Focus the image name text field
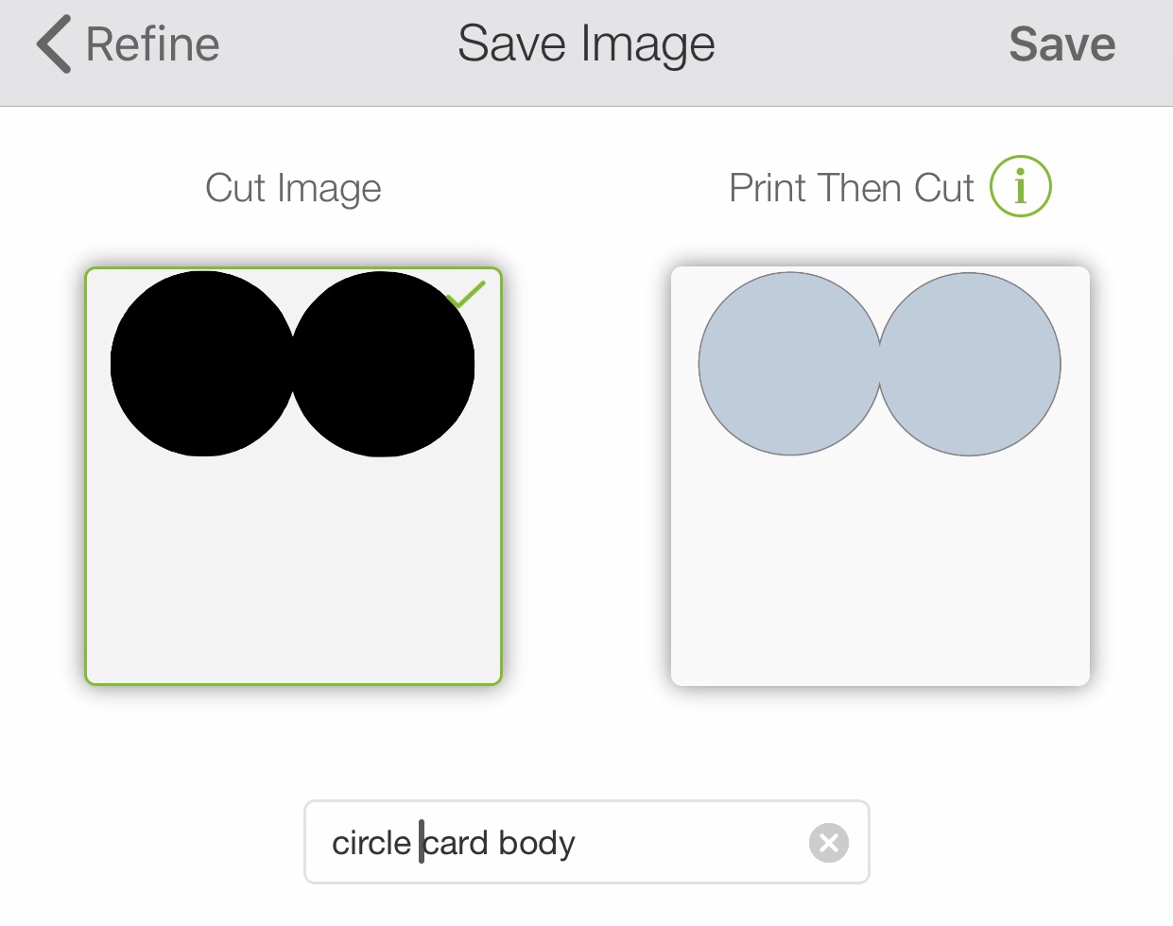1173x926 pixels. (662, 843)
